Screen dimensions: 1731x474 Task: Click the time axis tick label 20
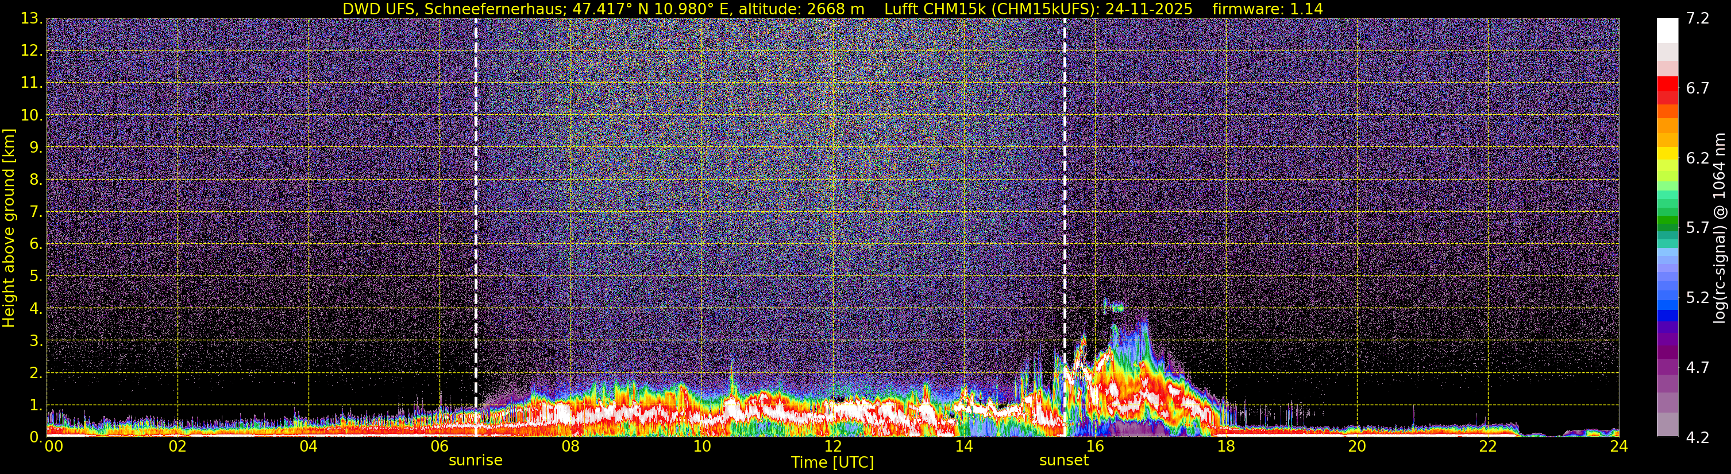point(1357,446)
